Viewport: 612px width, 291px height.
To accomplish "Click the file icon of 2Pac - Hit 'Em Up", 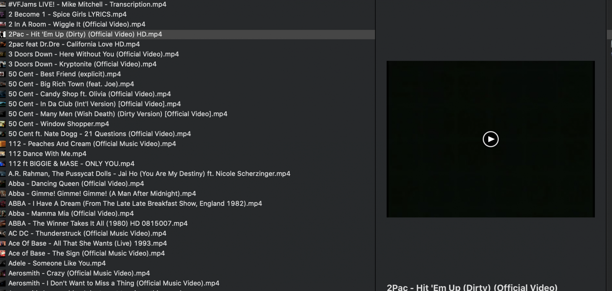I will pyautogui.click(x=3, y=34).
